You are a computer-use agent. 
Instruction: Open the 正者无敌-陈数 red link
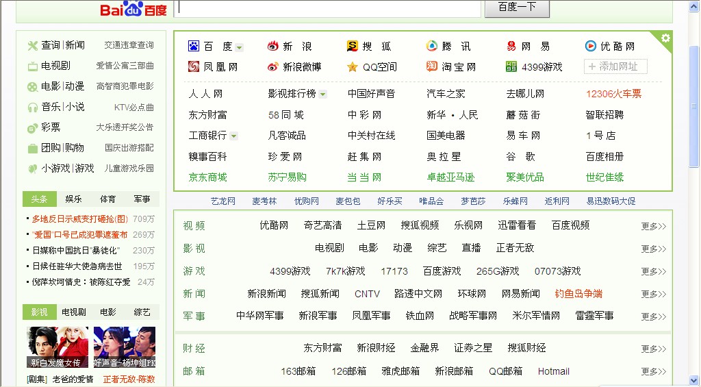pos(129,379)
